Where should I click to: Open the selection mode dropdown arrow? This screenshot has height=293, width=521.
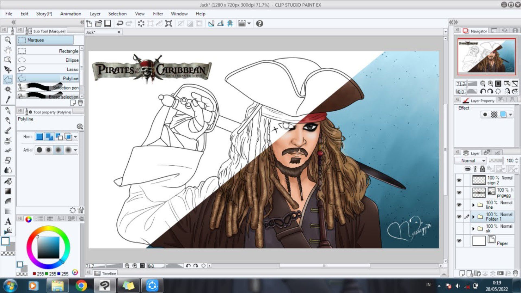point(75,137)
